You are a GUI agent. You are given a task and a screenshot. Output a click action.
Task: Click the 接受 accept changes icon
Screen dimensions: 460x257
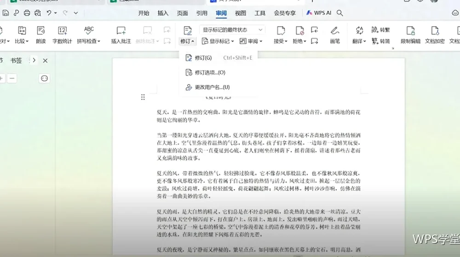(x=281, y=30)
